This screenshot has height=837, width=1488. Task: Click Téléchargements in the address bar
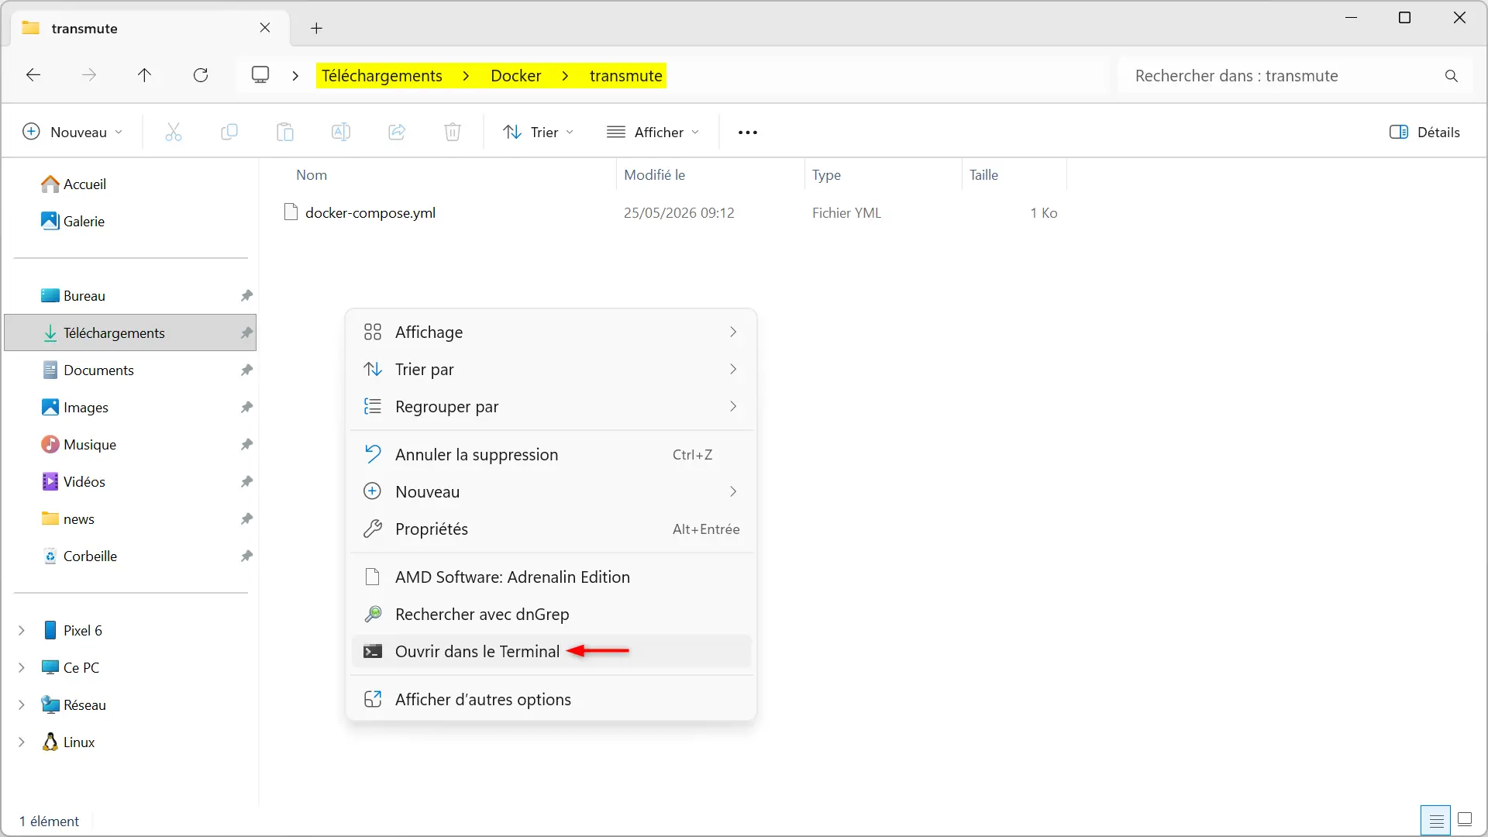382,76
